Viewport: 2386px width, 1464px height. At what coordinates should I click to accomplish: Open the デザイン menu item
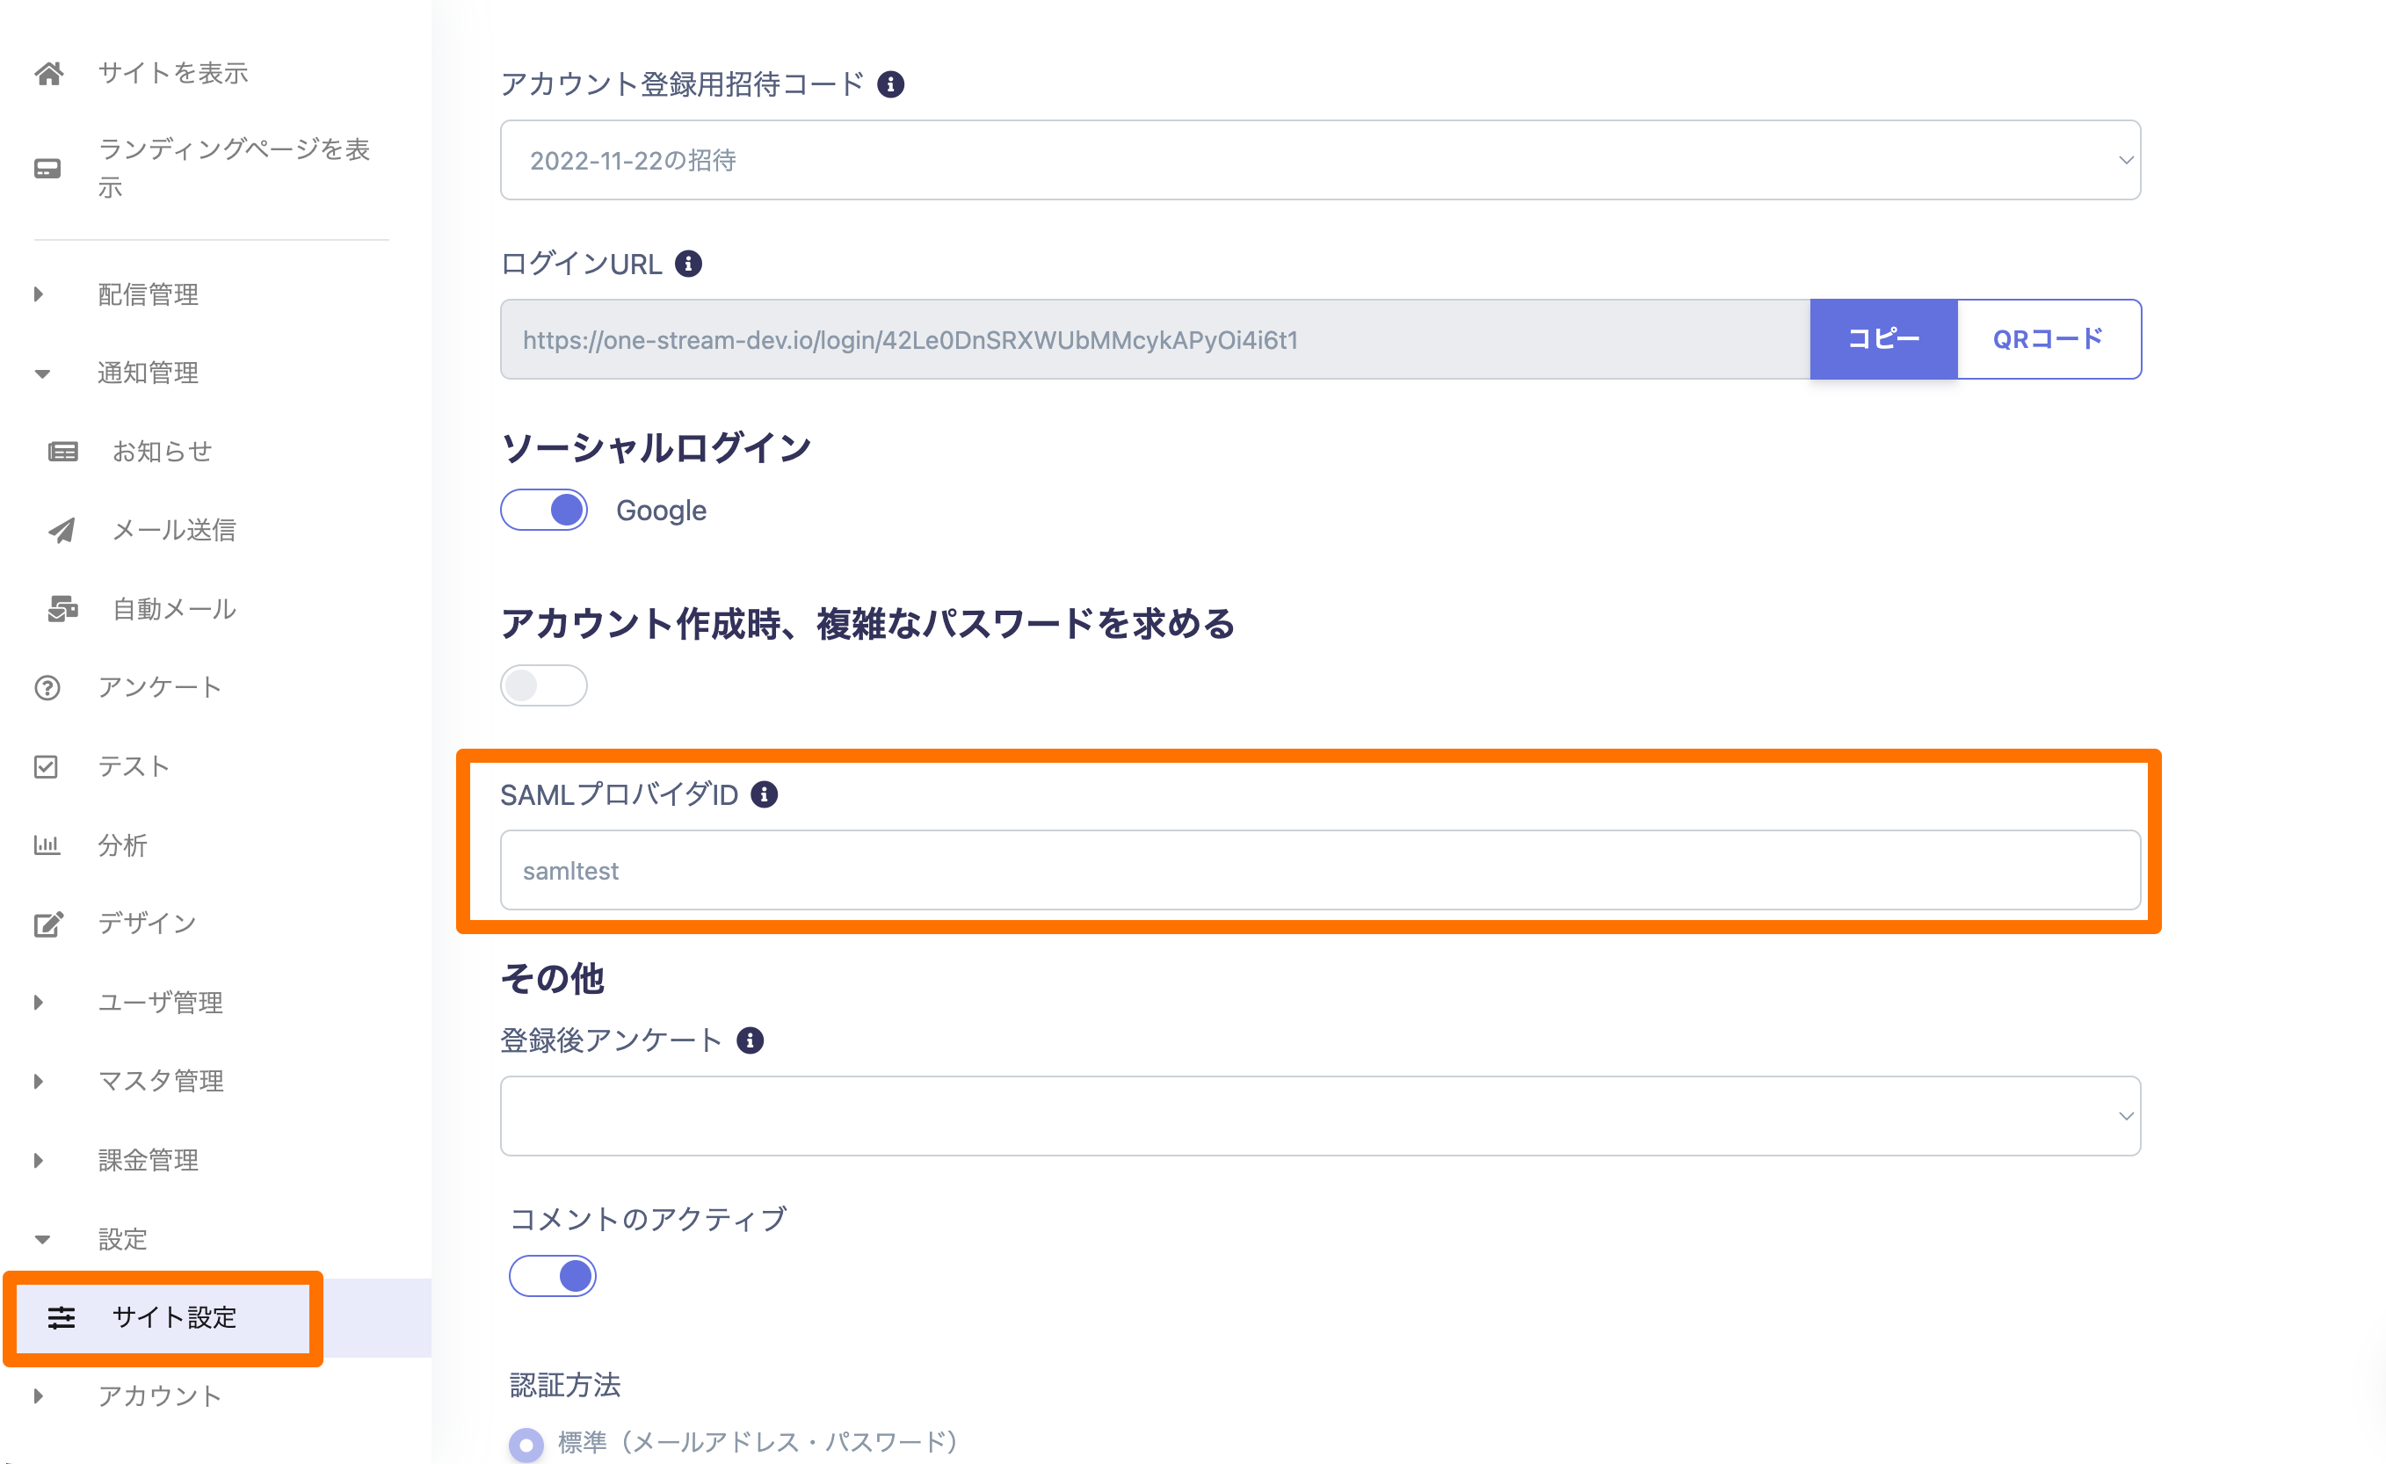point(147,924)
